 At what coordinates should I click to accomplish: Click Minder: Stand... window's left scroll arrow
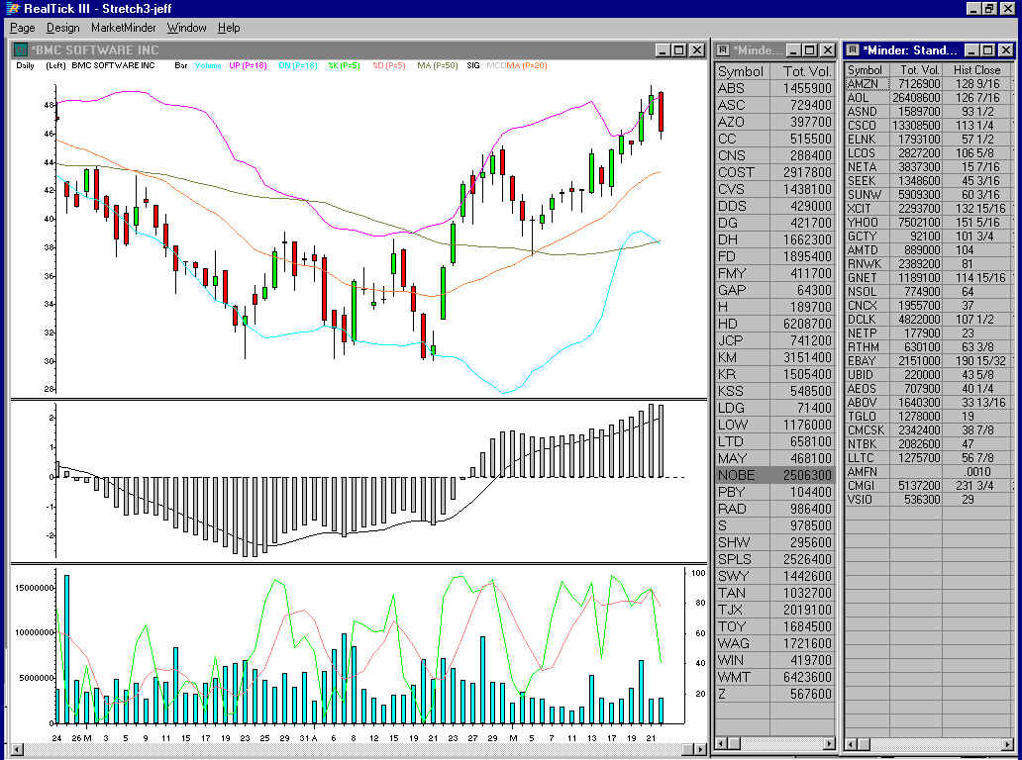coord(852,743)
